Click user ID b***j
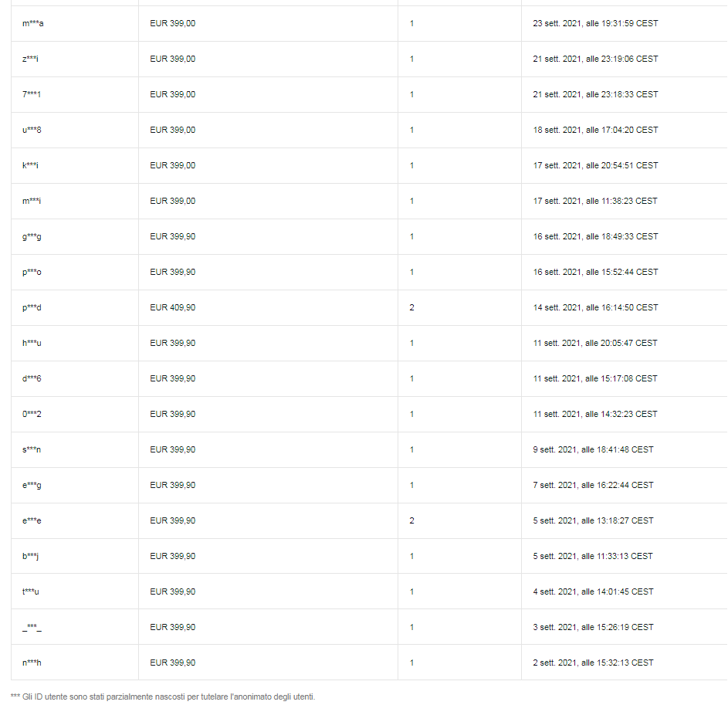 (31, 557)
